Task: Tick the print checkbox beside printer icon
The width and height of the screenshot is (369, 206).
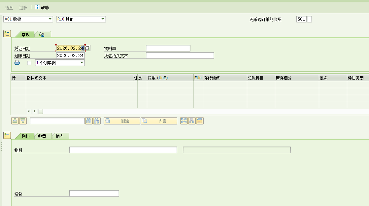Action: click(x=29, y=63)
